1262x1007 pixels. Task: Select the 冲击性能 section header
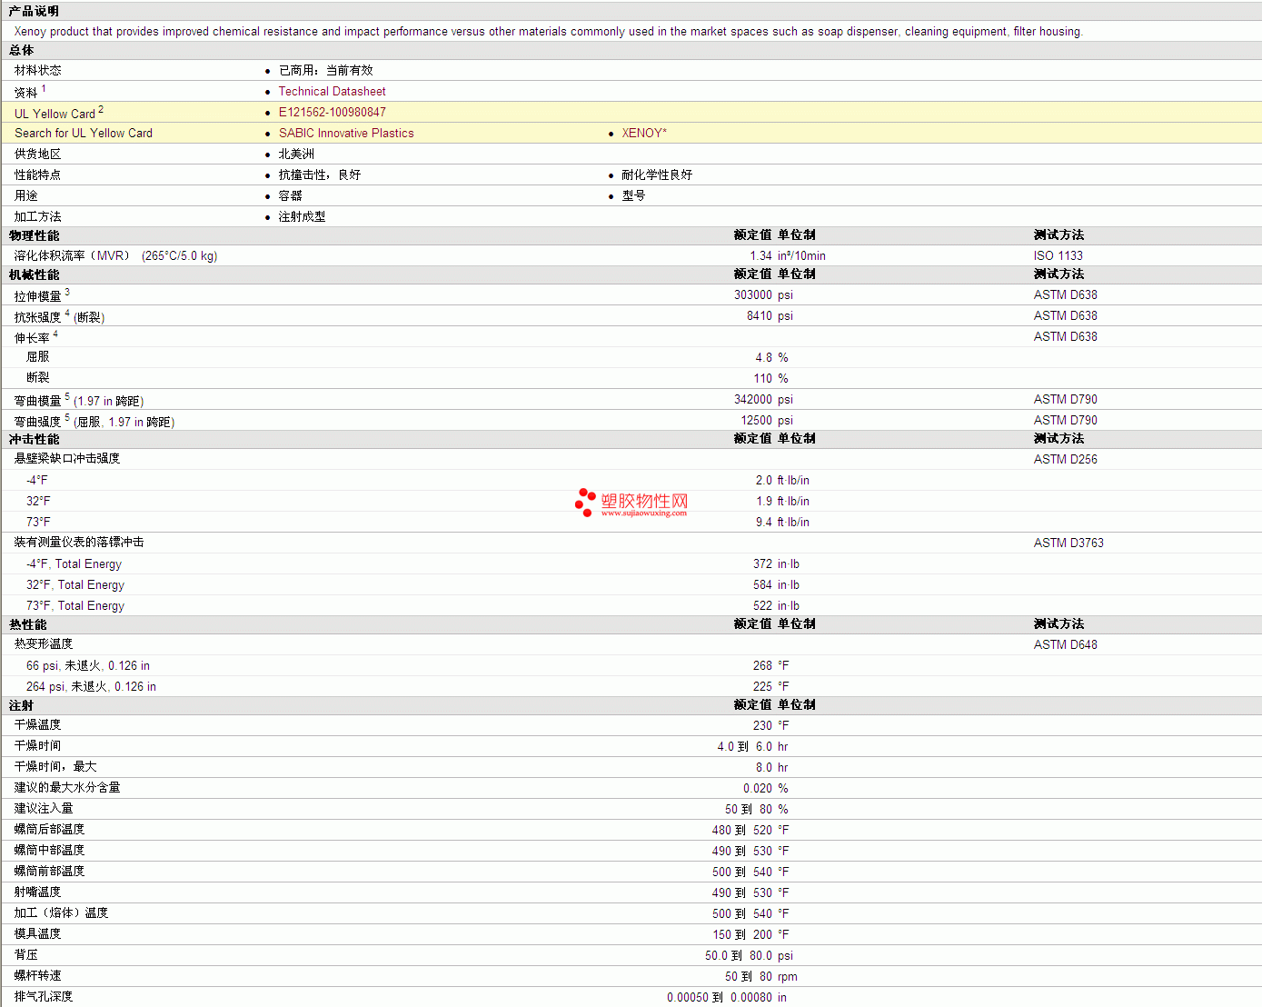[35, 439]
